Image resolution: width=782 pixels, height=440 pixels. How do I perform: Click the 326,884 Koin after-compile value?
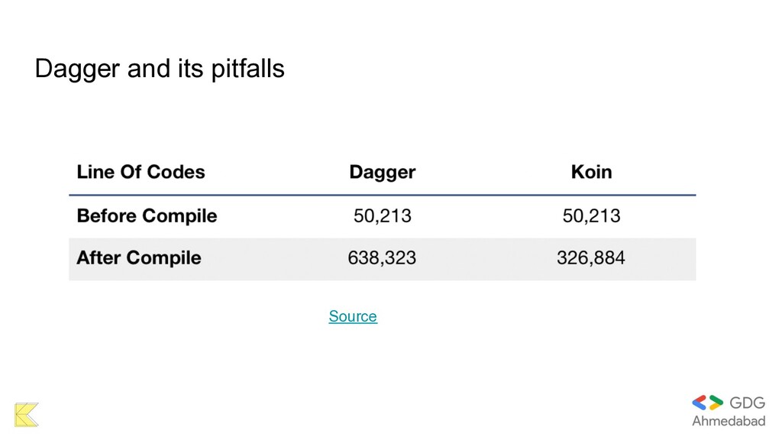[591, 258]
